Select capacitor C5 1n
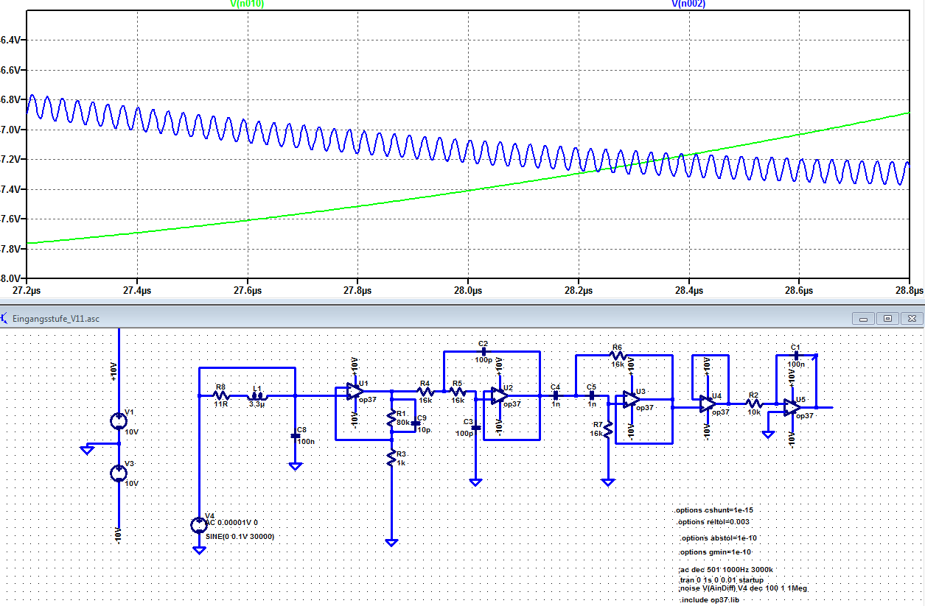 tap(590, 395)
